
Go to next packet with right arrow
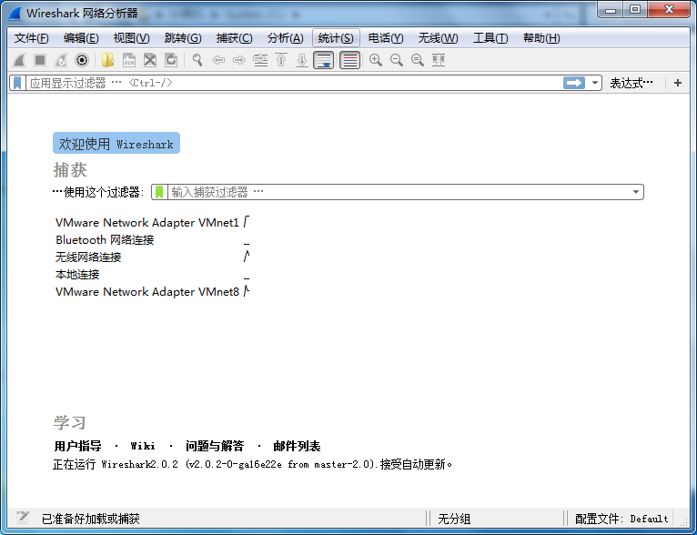tap(239, 60)
